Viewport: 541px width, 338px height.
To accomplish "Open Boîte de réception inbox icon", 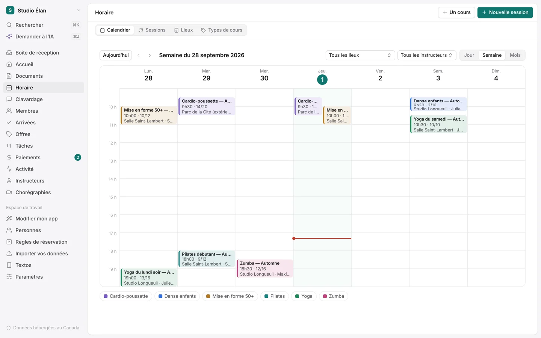I will (x=9, y=53).
